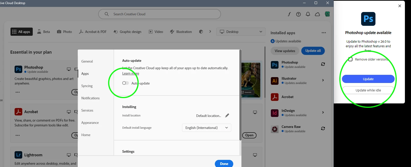Screen dimensions: 411x167
Task: Click large Ps icon in update popup
Action: coord(368,19)
